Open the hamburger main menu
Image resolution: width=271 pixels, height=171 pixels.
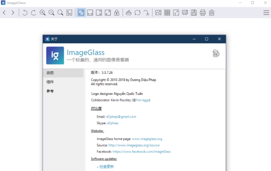point(266,13)
